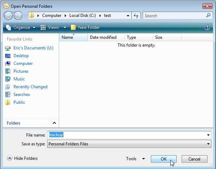This screenshot has height=169, width=216.
Task: Click the Pictures folder icon
Action: [8, 71]
